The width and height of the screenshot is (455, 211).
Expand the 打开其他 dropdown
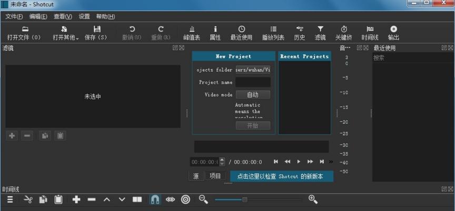pos(66,33)
